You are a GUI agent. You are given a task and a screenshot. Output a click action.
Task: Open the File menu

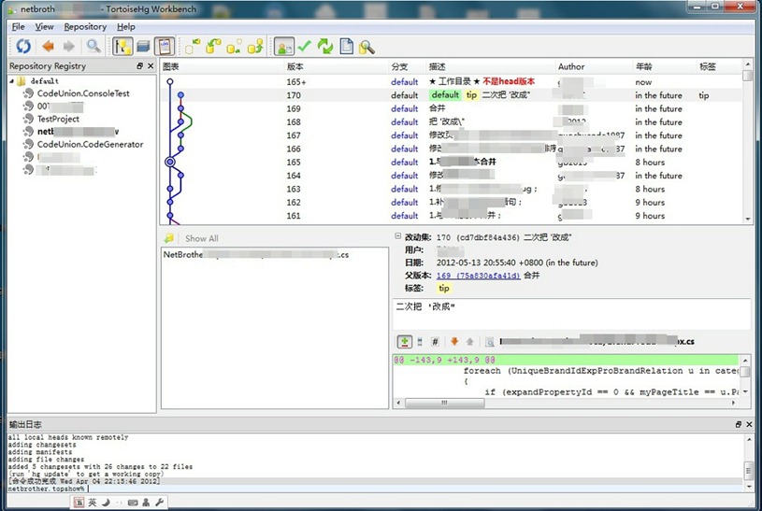[x=18, y=27]
